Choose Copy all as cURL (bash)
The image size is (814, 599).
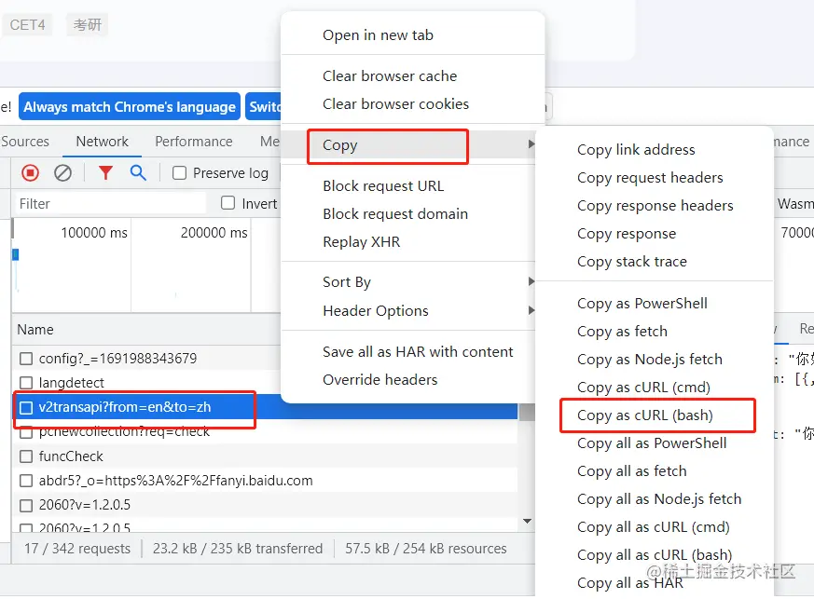click(655, 555)
